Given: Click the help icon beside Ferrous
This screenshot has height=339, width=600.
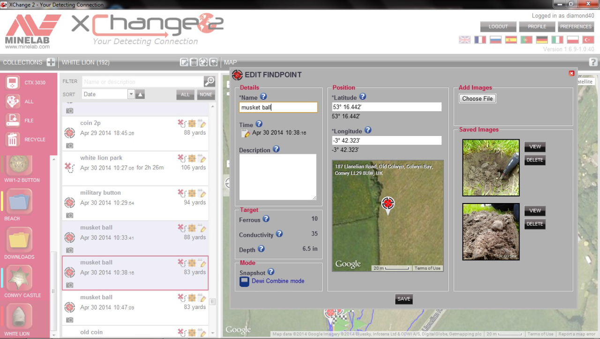Looking at the screenshot, I should pos(266,218).
